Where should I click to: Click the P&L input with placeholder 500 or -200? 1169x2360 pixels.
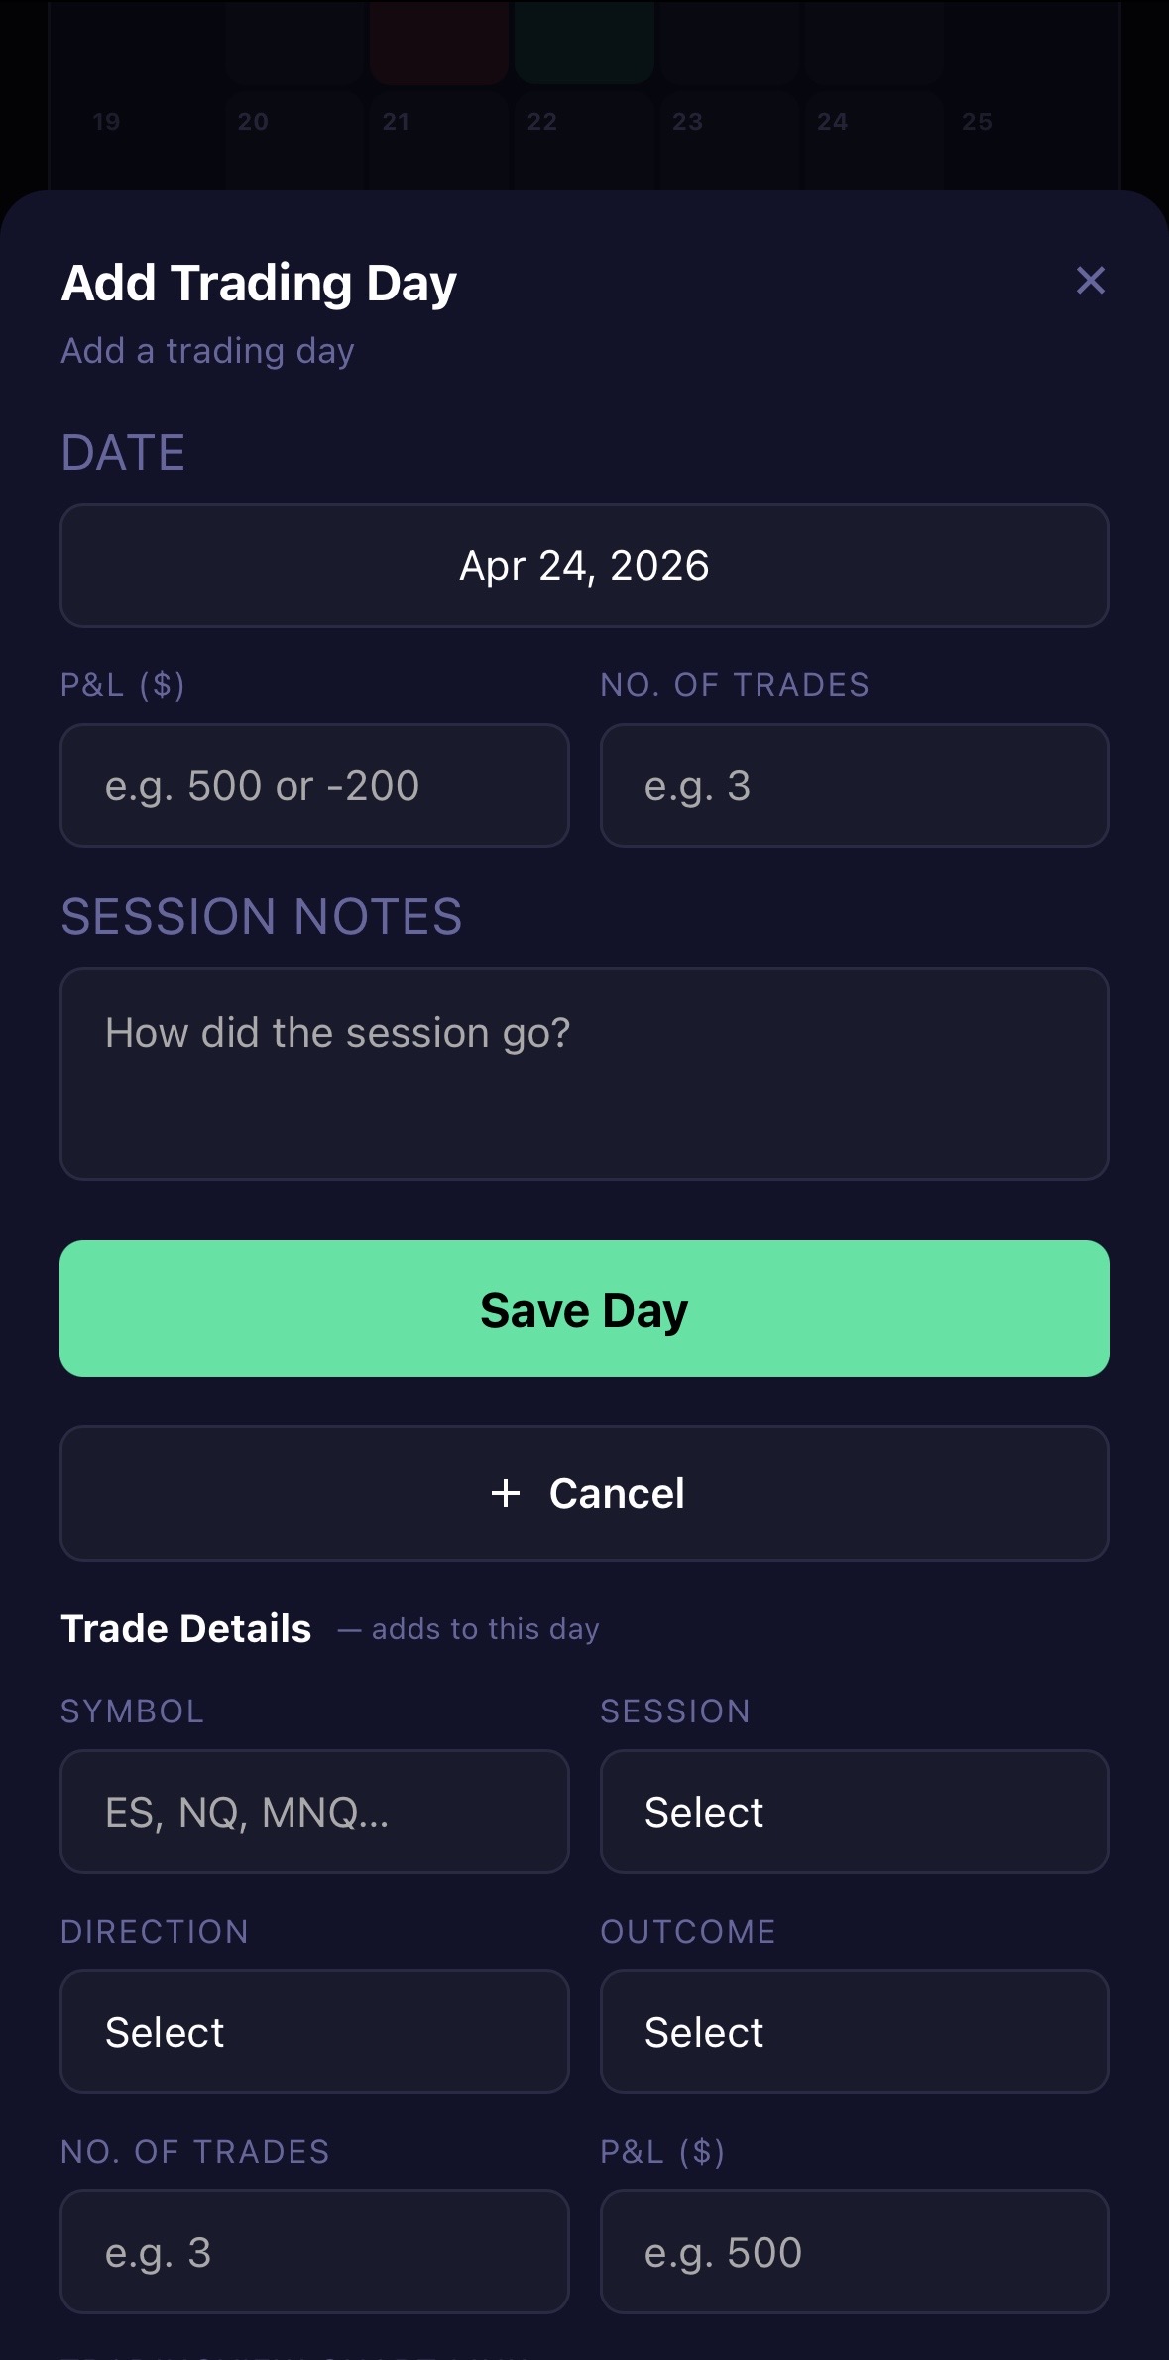pyautogui.click(x=314, y=785)
